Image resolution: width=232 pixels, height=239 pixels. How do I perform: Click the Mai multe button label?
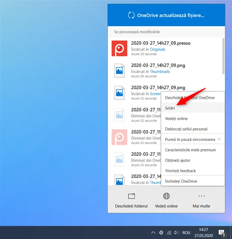201,206
